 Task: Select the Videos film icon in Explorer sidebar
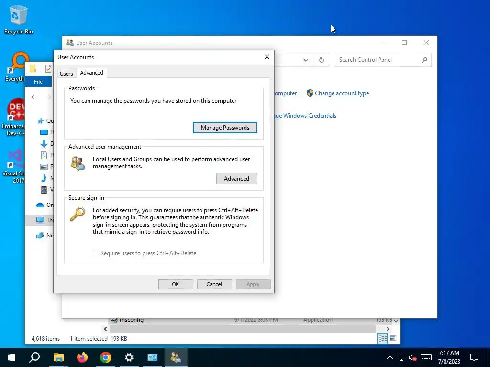[44, 189]
